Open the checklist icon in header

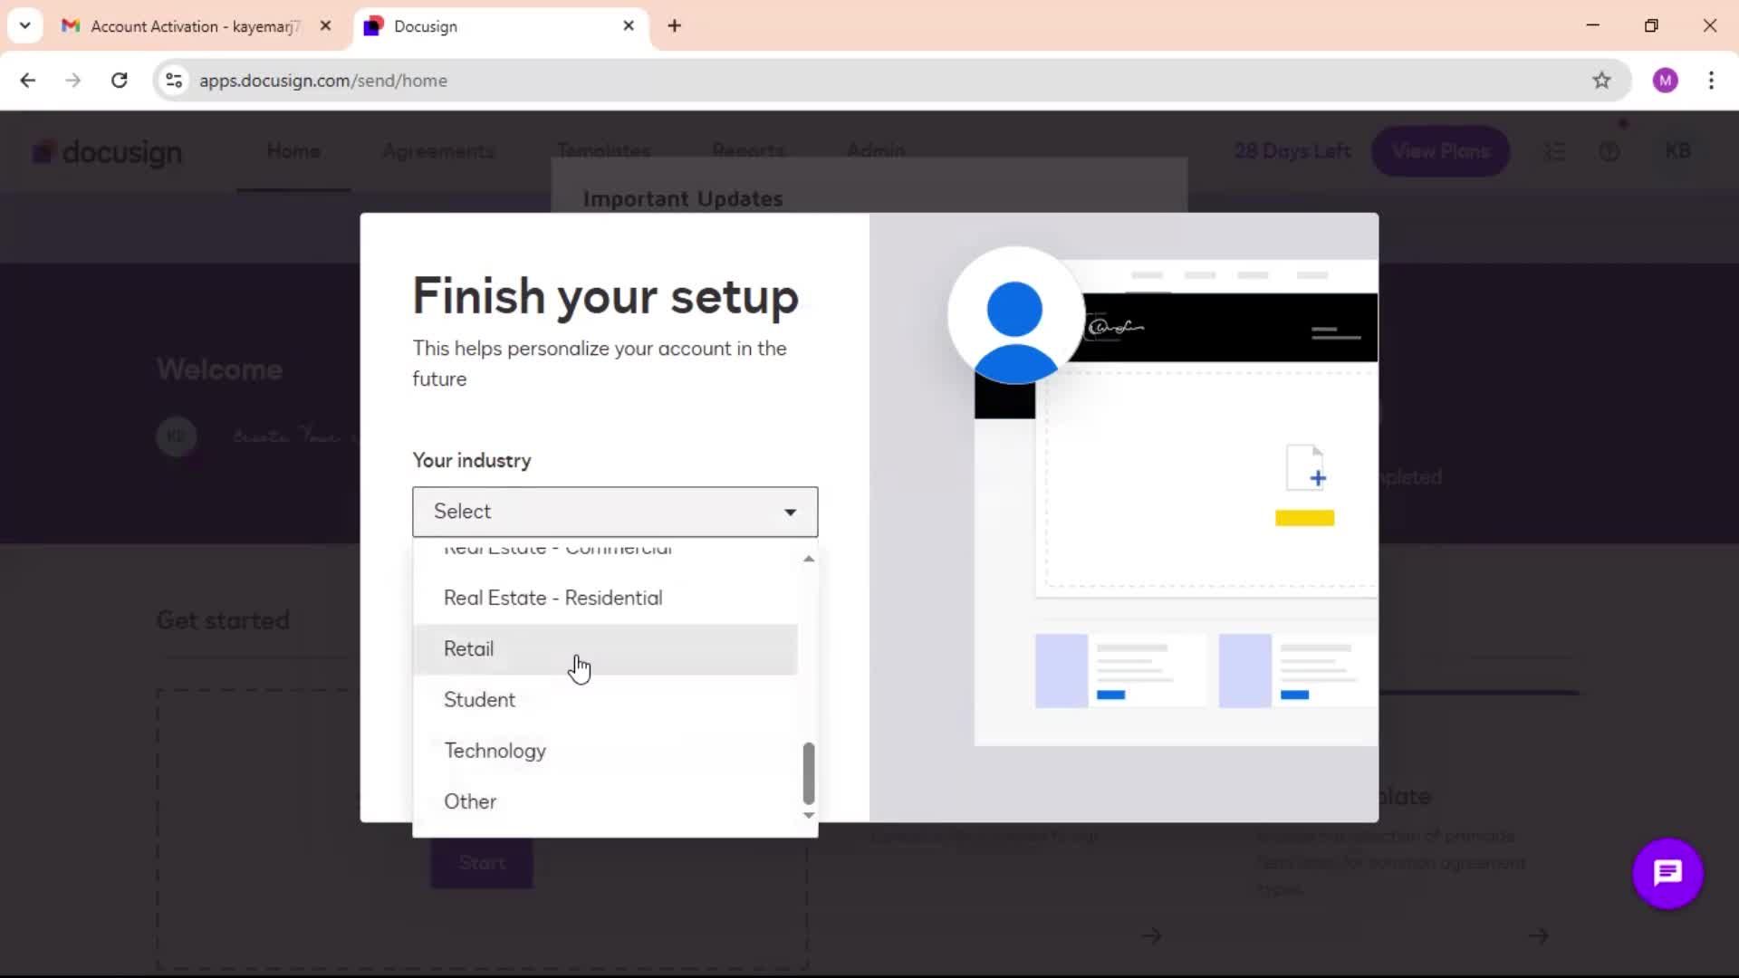click(1554, 151)
